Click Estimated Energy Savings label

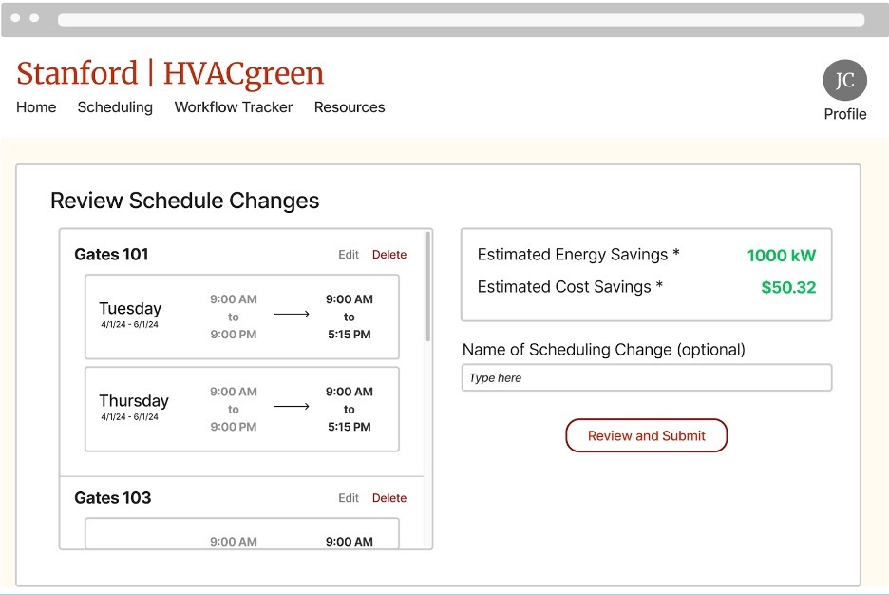click(578, 255)
